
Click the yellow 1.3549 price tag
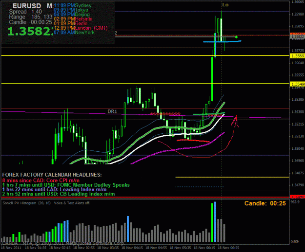(297, 84)
